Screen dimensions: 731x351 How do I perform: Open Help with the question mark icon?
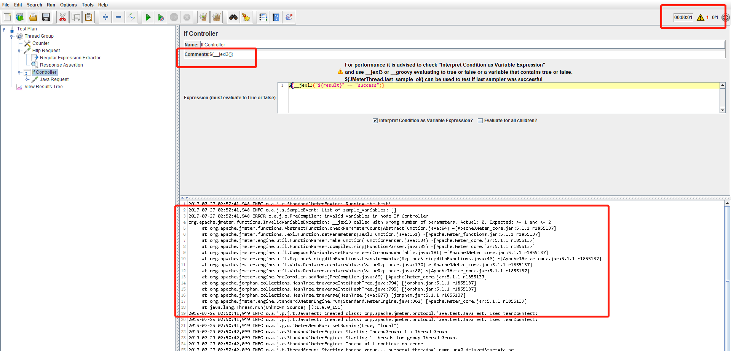click(x=276, y=17)
